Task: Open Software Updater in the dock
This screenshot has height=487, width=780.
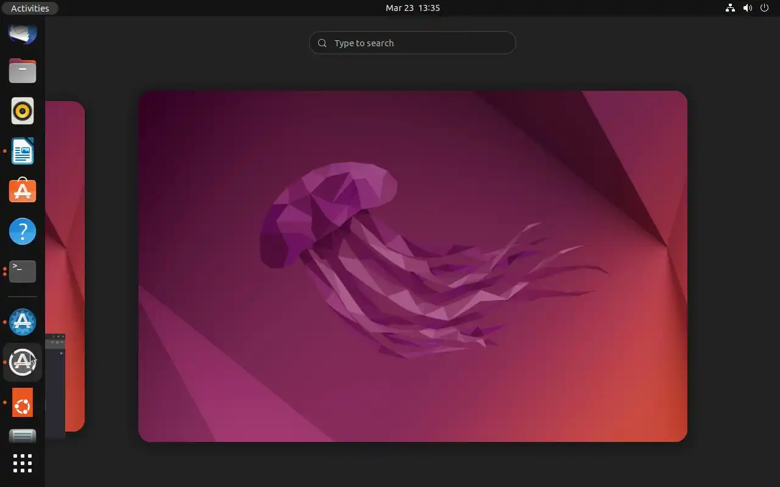Action: coord(23,362)
